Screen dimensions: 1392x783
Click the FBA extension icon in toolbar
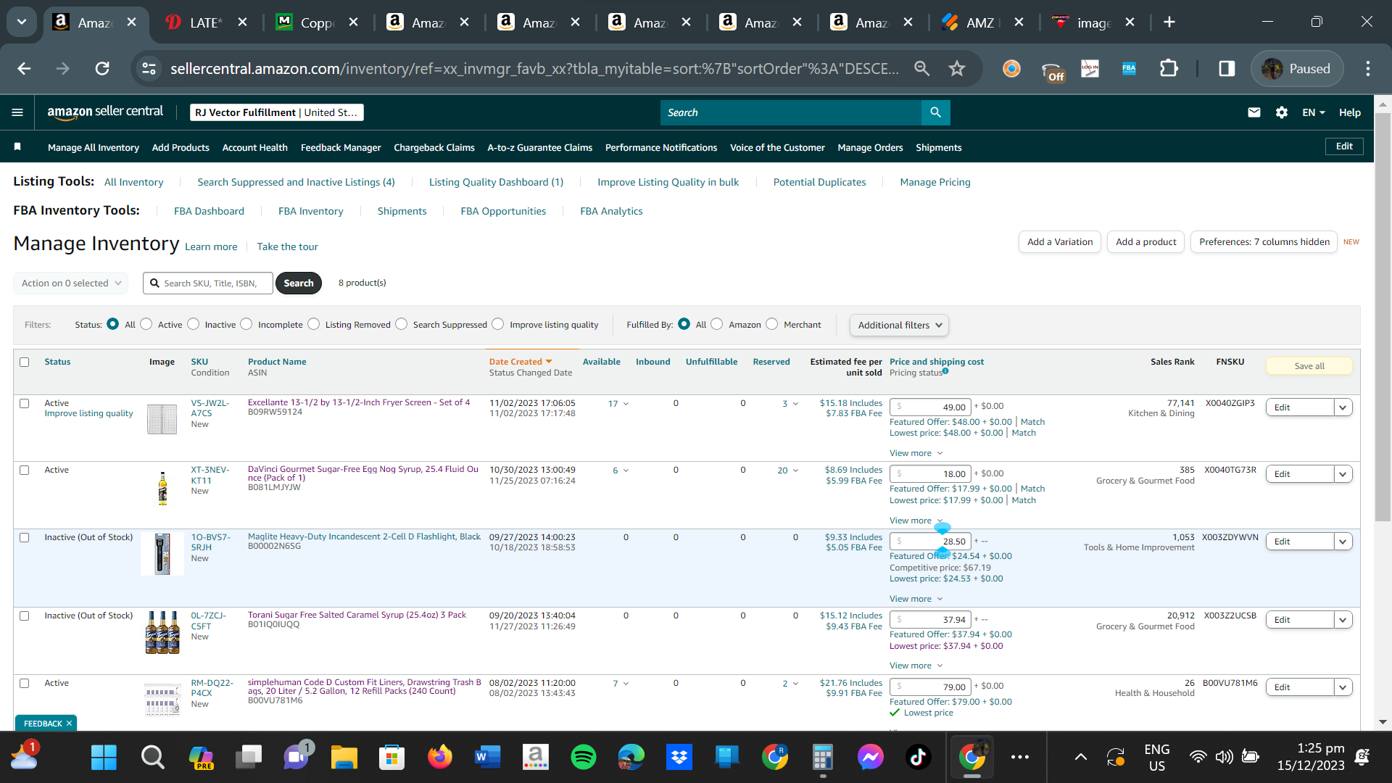click(x=1129, y=69)
